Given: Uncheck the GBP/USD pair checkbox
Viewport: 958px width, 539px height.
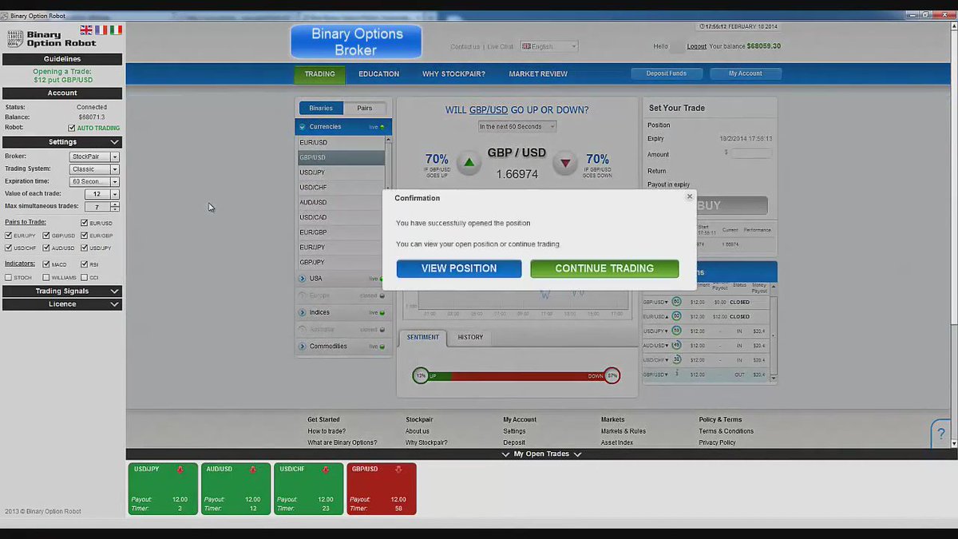Looking at the screenshot, I should coord(46,236).
